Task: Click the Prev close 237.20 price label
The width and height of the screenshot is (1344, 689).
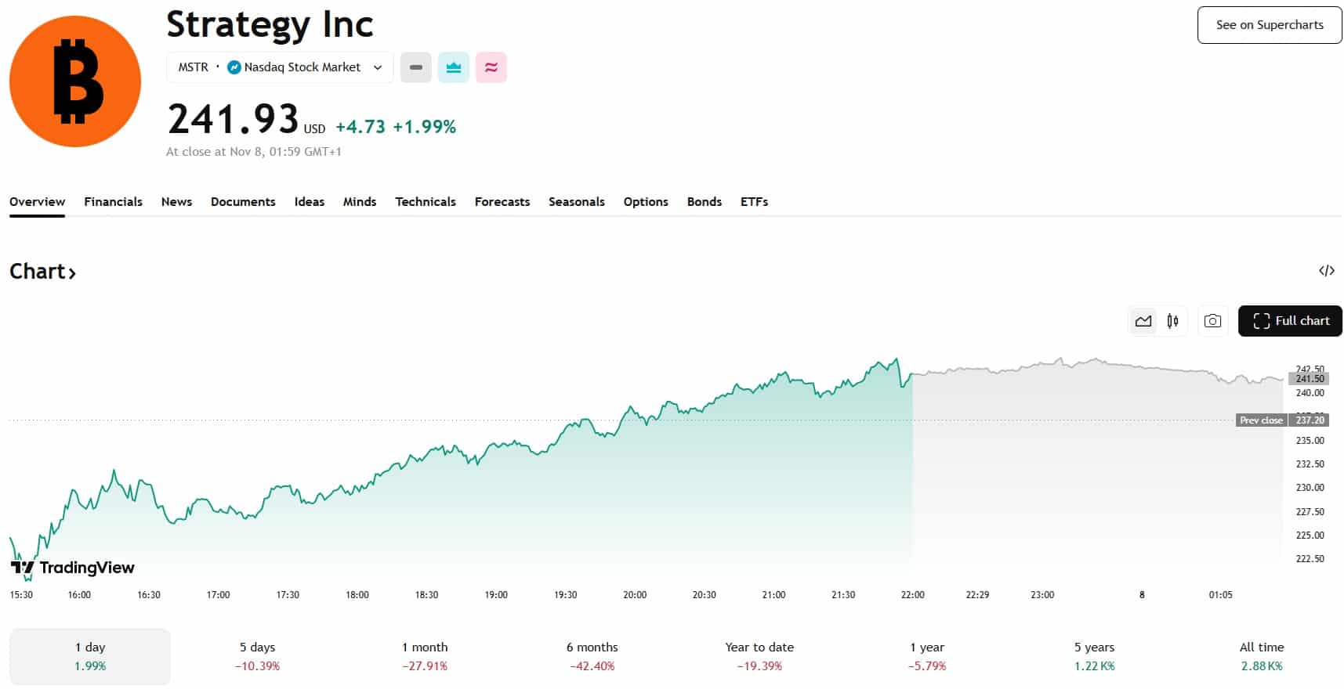Action: pos(1281,420)
